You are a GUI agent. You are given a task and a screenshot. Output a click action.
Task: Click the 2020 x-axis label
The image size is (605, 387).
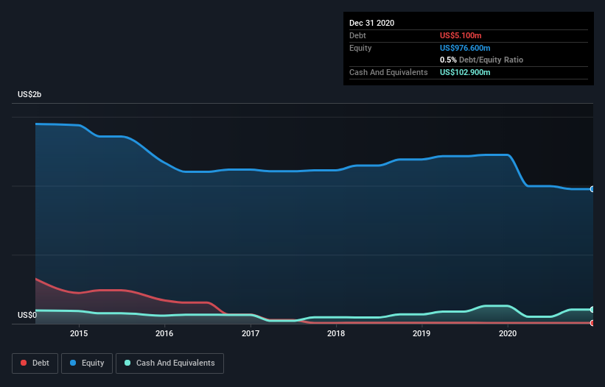[x=508, y=333]
